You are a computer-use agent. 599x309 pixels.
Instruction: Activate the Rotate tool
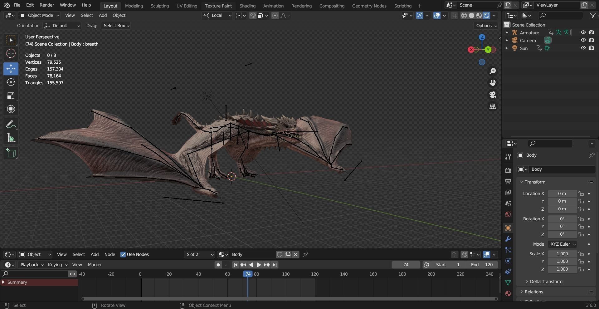11,82
